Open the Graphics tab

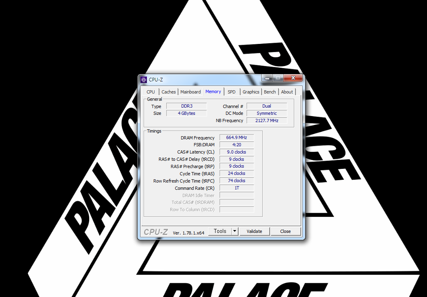[x=251, y=92]
